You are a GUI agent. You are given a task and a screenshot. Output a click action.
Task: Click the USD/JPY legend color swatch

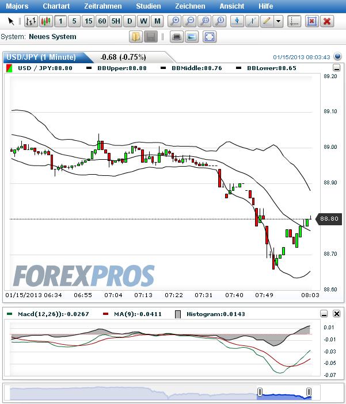click(9, 68)
